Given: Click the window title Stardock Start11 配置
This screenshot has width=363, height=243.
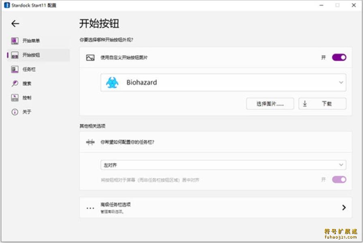Looking at the screenshot, I should click(x=34, y=5).
